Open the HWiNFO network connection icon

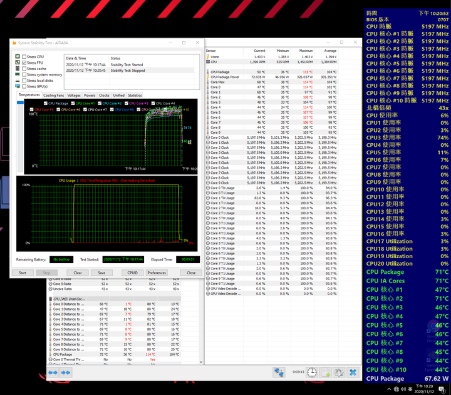point(279,372)
